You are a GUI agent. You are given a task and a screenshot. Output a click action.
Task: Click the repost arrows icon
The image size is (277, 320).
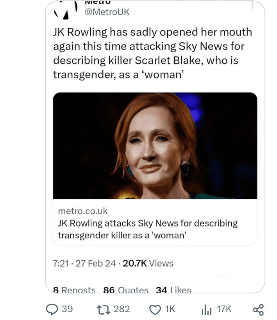104,309
